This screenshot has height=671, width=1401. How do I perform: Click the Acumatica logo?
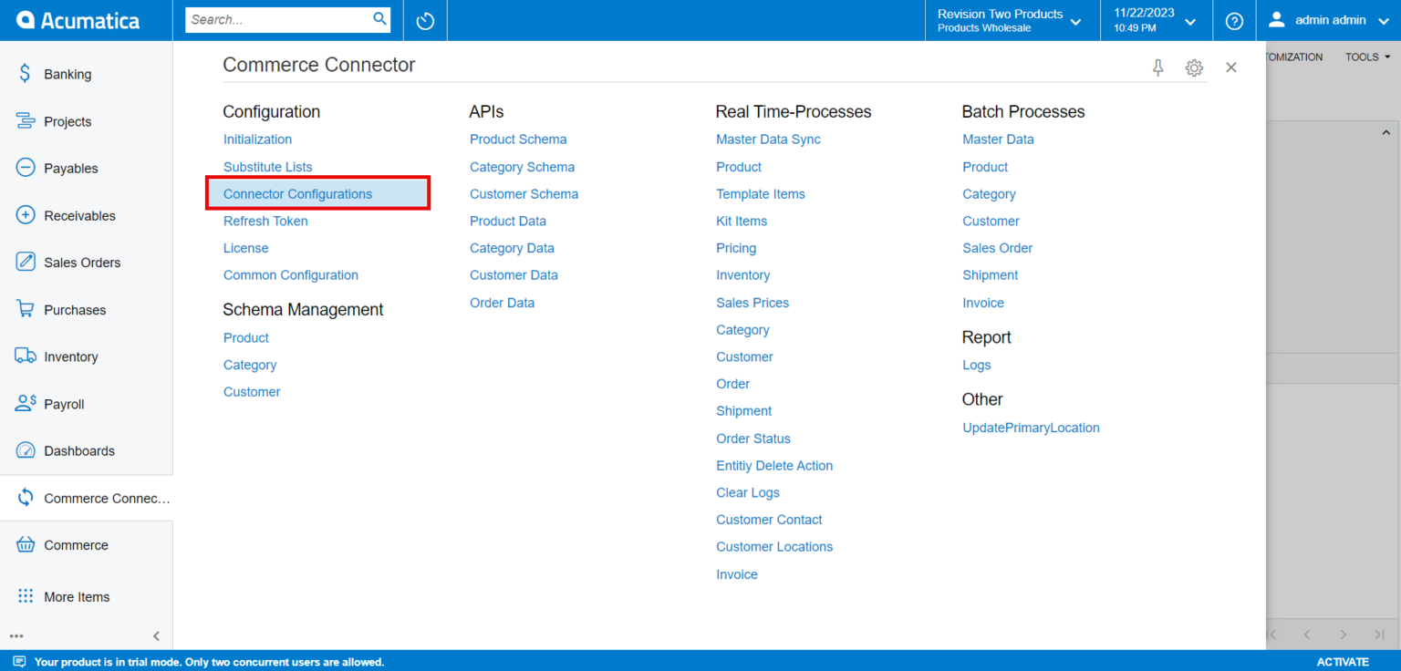(78, 20)
